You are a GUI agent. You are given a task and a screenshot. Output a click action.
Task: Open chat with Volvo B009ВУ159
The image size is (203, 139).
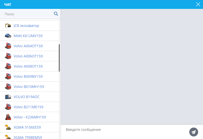coord(28,76)
